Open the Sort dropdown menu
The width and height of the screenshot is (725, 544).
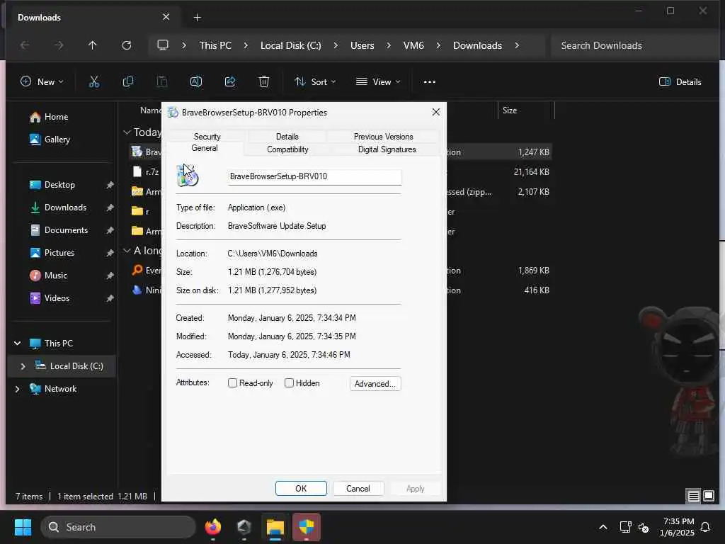(x=315, y=82)
